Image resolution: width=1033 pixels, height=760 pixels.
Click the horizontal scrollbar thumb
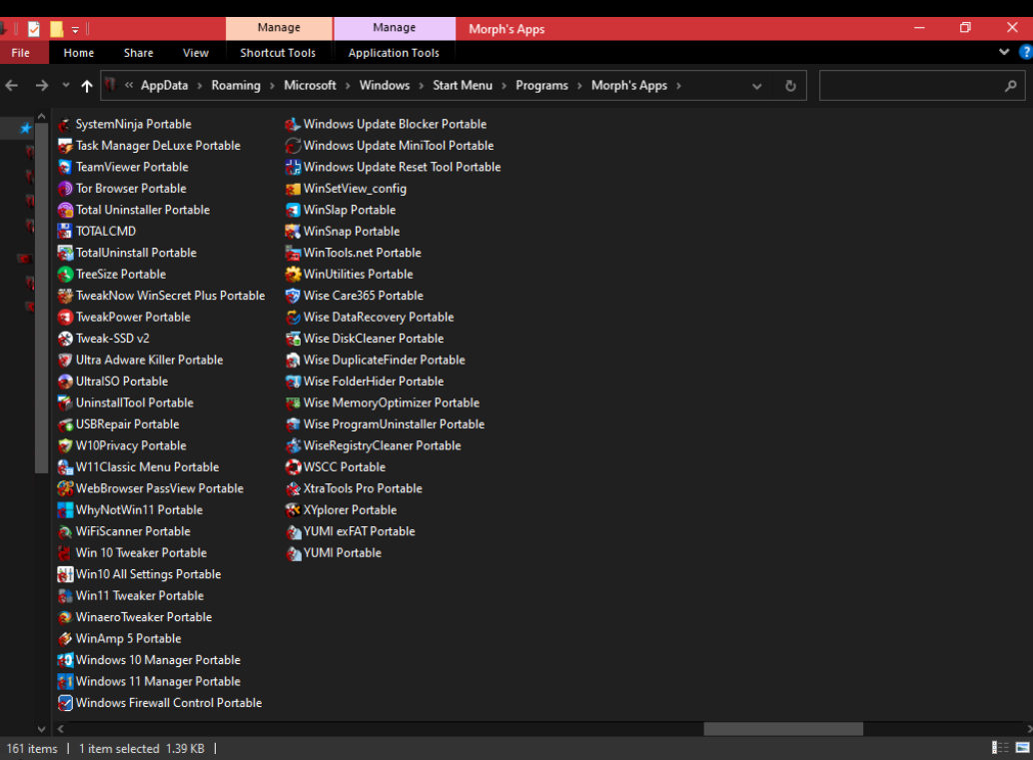click(x=783, y=729)
